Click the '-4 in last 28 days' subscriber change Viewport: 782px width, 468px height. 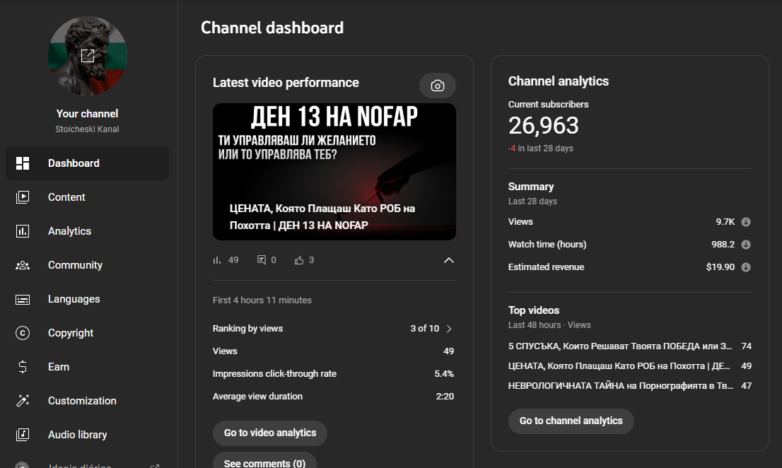coord(541,148)
